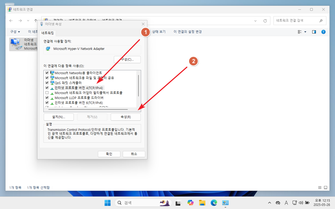Click the TCP/IPv4 protocol item icon

52,88
